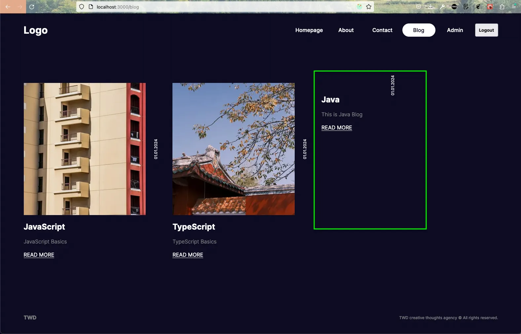The width and height of the screenshot is (521, 334).
Task: Open the shield tracking protection icon
Action: (82, 7)
